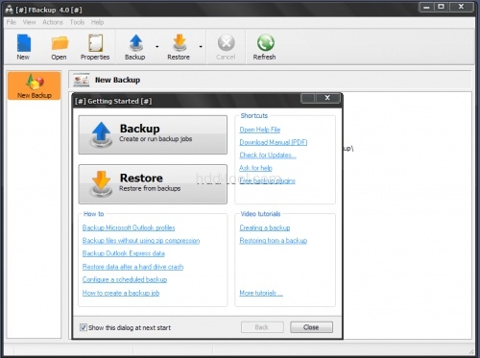Click the Ask for help link
The width and height of the screenshot is (480, 358).
tap(255, 168)
